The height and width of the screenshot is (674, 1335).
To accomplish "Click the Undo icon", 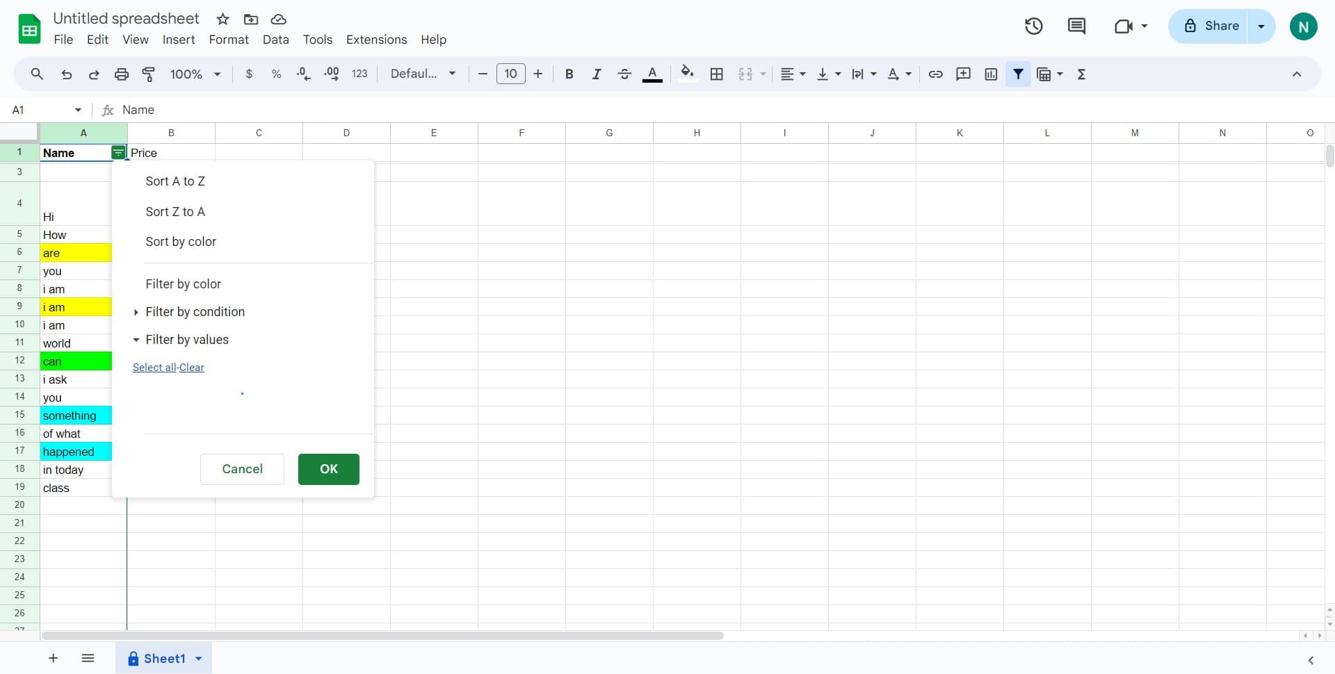I will click(x=66, y=74).
